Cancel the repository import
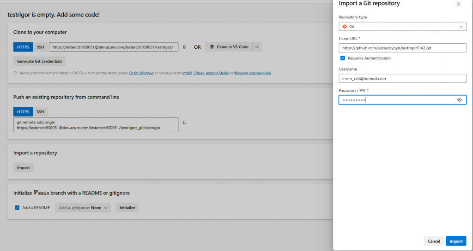Image resolution: width=473 pixels, height=251 pixels. click(434, 241)
